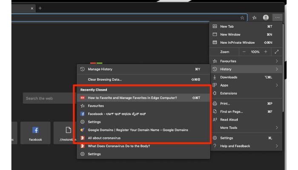
Task: Click the Find on Page icon
Action: (x=215, y=111)
